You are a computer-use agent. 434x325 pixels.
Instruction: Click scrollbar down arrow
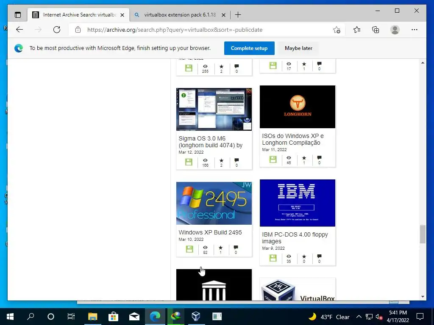(x=423, y=297)
